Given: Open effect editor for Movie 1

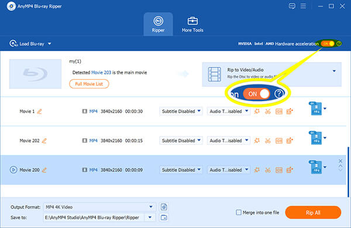Looking at the screenshot, I should (257, 111).
